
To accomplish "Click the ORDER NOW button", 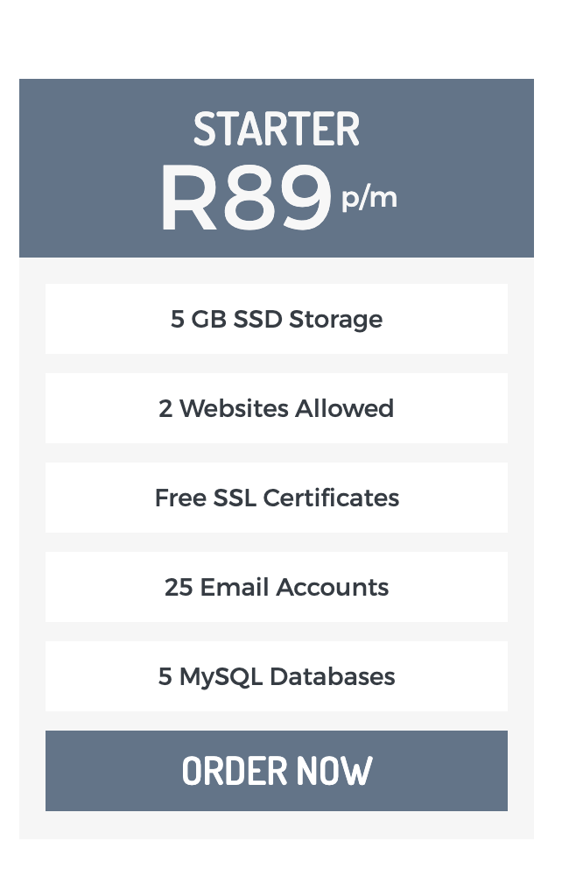I will (277, 771).
